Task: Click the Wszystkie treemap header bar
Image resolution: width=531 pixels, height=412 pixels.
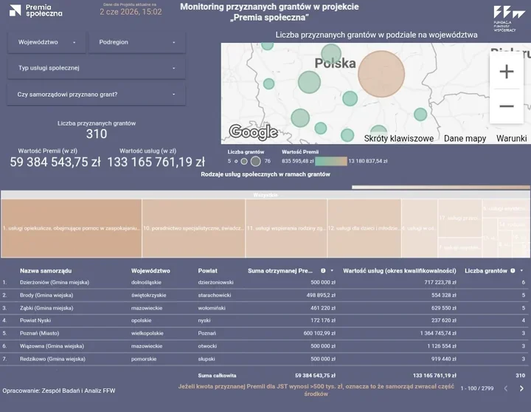Action: pos(265,195)
